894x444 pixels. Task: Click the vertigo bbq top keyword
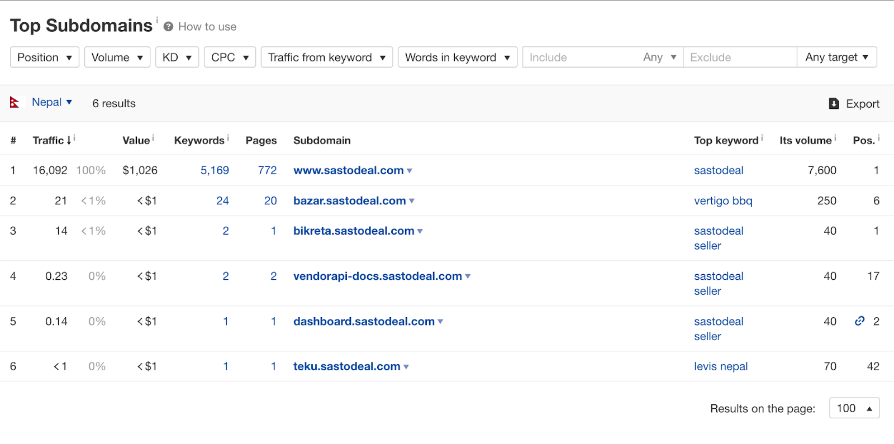(x=723, y=200)
